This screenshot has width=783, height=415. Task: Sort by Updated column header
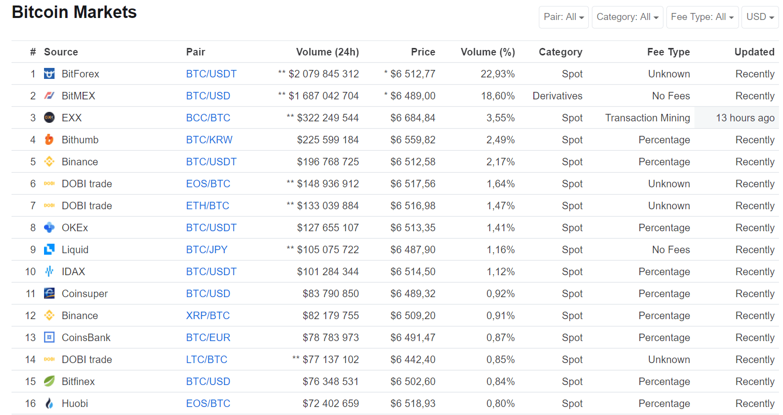(754, 52)
